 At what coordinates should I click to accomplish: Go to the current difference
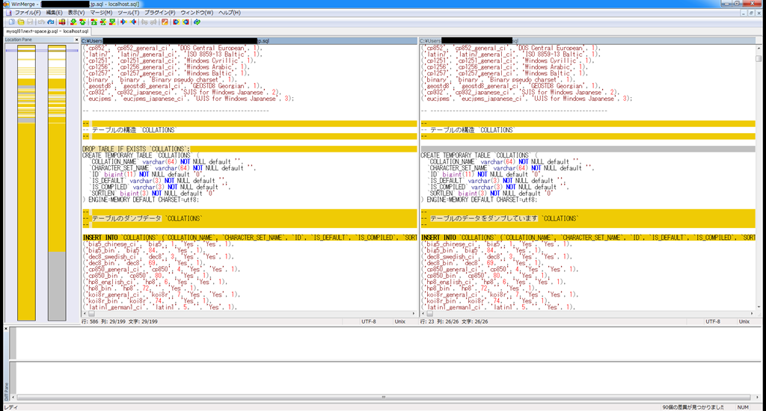[x=103, y=22]
